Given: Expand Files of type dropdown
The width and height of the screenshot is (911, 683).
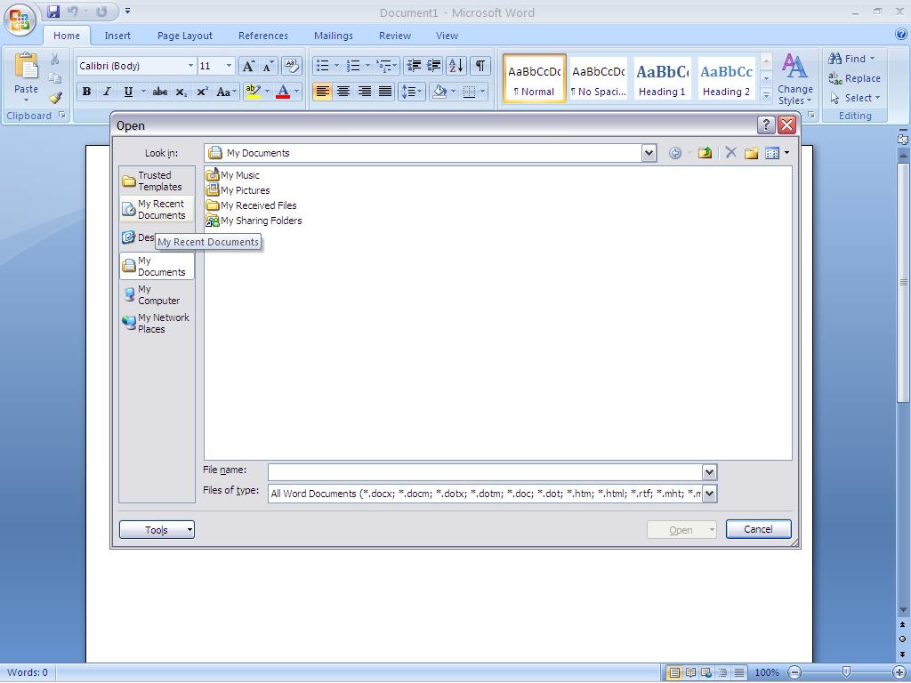Looking at the screenshot, I should pos(709,494).
